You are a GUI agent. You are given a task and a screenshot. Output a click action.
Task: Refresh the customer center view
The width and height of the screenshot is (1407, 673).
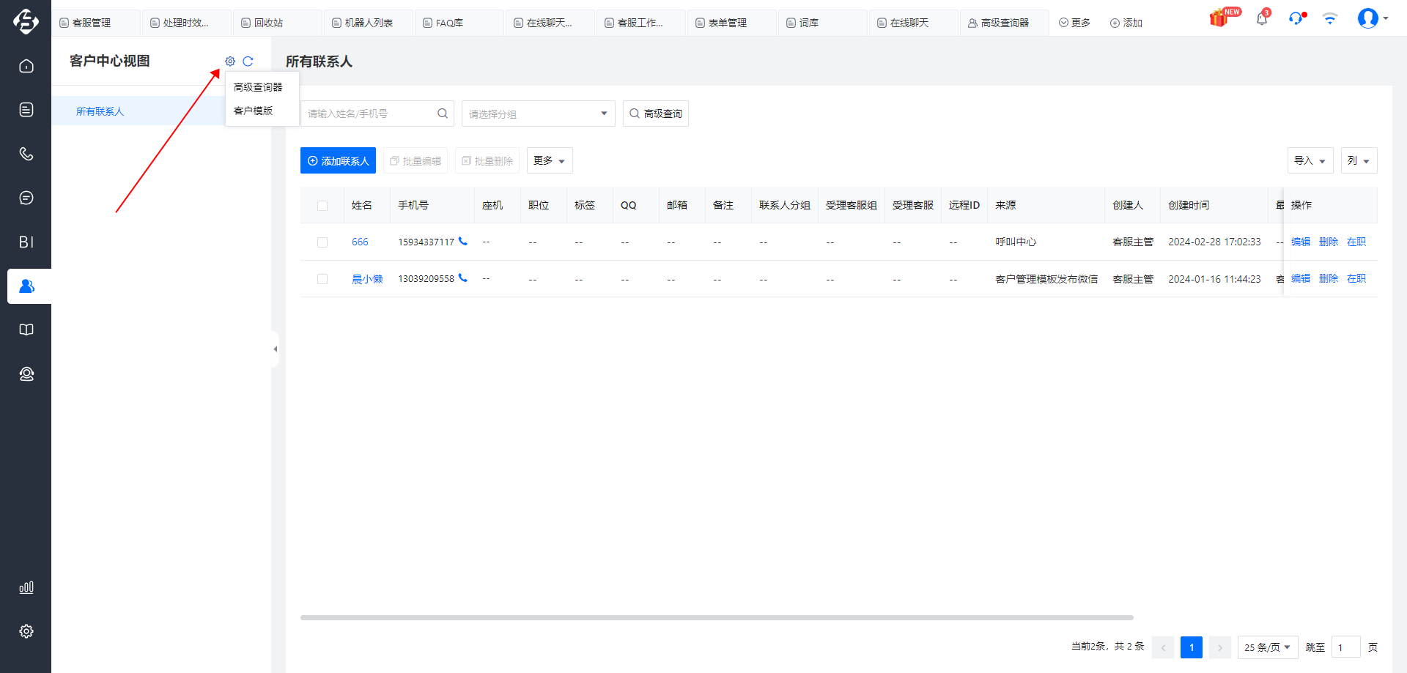(x=248, y=62)
